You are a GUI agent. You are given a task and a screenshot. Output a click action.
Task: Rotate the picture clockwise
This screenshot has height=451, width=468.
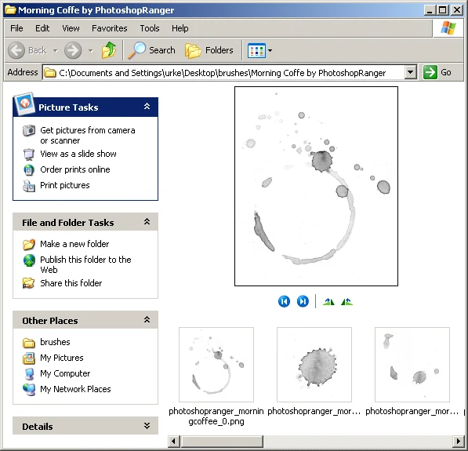point(328,302)
